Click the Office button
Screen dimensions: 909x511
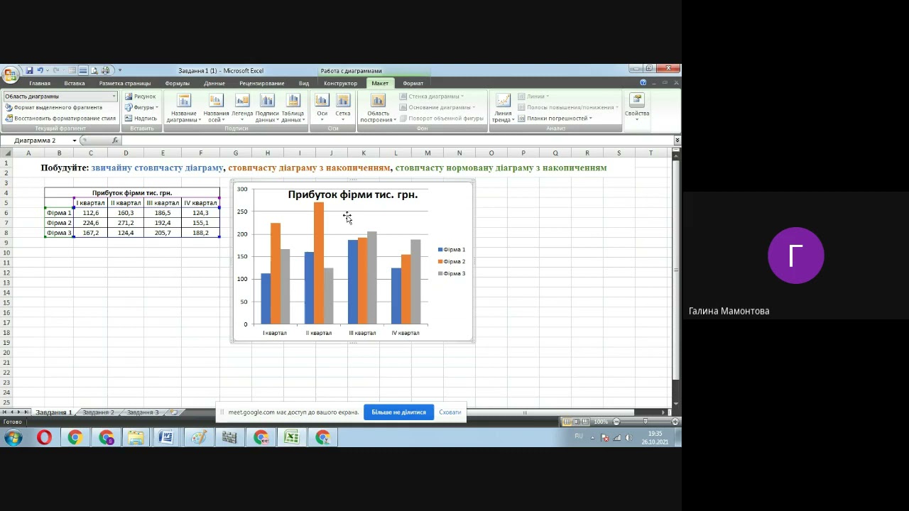pos(9,74)
